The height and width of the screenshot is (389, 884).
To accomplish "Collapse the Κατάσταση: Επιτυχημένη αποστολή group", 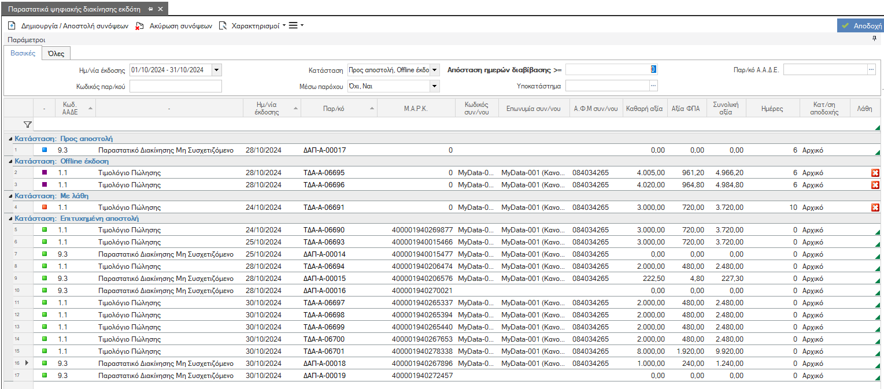I will (10, 218).
